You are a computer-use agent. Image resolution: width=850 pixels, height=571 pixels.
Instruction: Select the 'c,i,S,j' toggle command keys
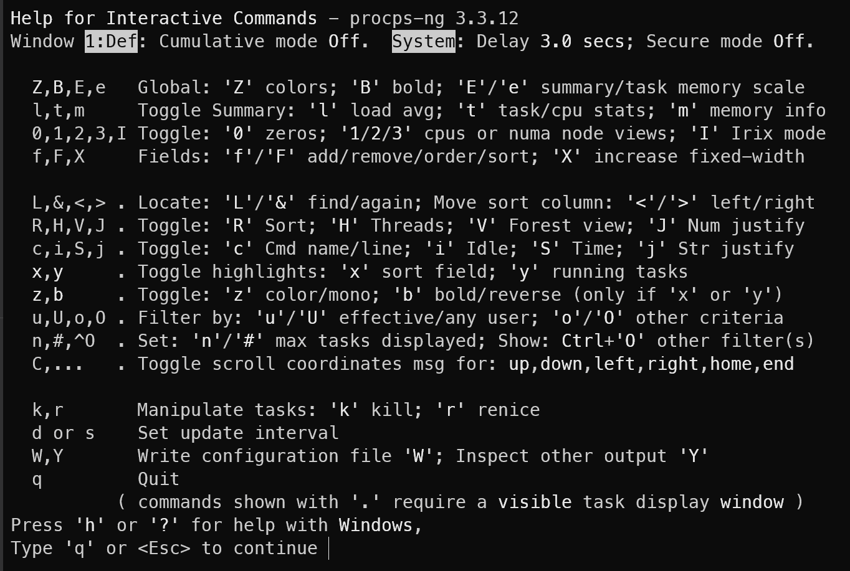[69, 249]
